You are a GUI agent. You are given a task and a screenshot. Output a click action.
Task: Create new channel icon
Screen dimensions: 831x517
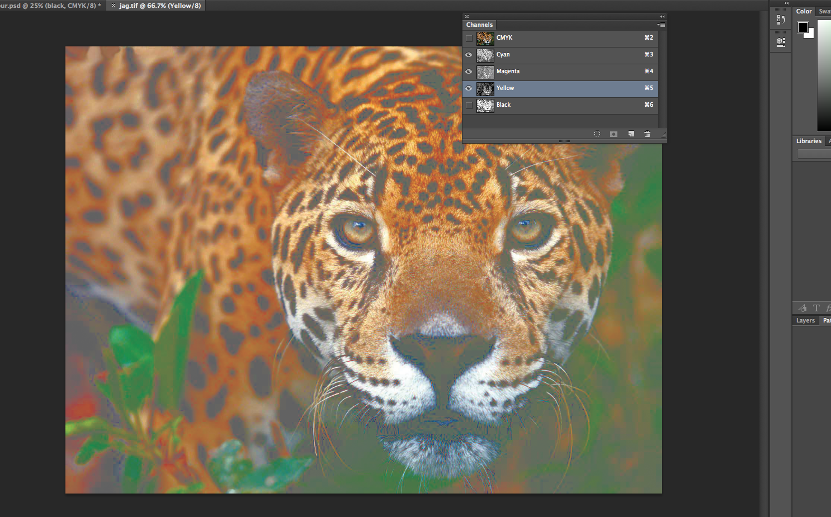pos(631,134)
